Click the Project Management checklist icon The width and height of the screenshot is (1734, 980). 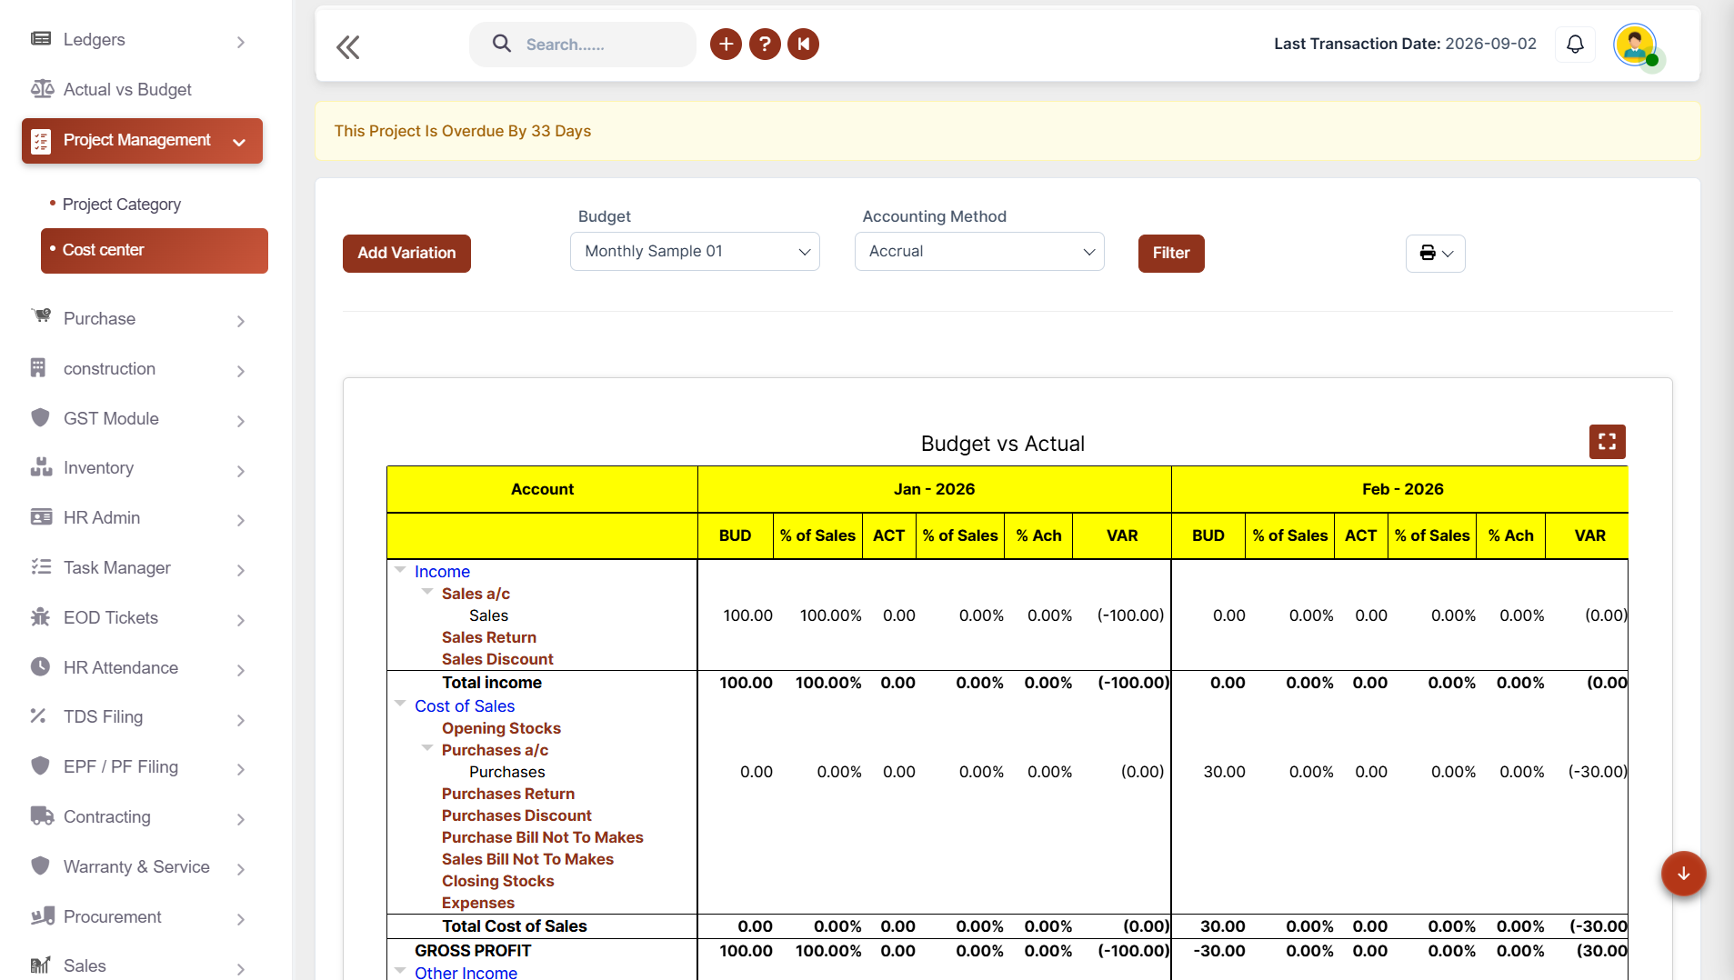click(41, 141)
